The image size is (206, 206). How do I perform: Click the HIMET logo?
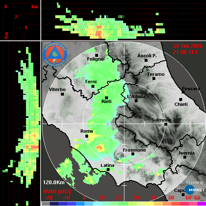pos(195,190)
